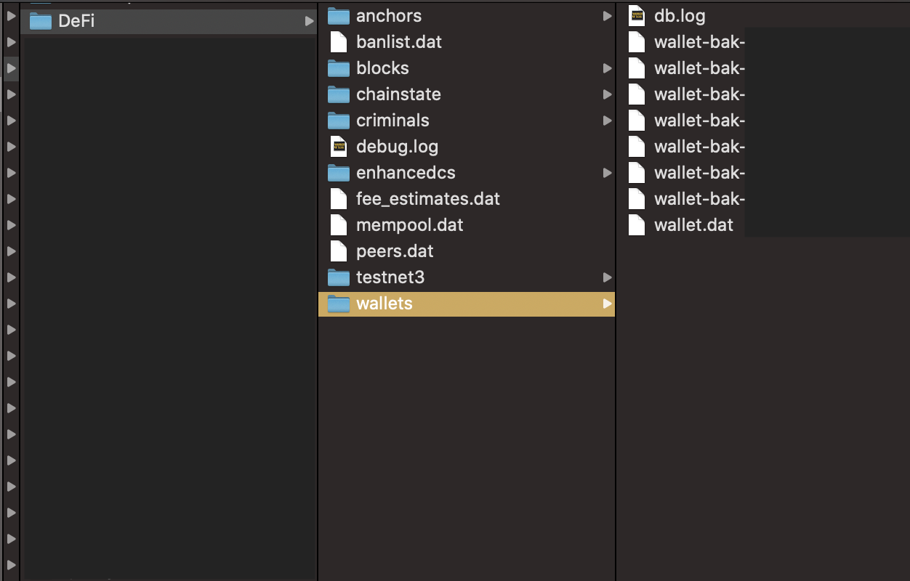Click the chevron beside the wallets folder
This screenshot has height=581, width=910.
(x=608, y=304)
